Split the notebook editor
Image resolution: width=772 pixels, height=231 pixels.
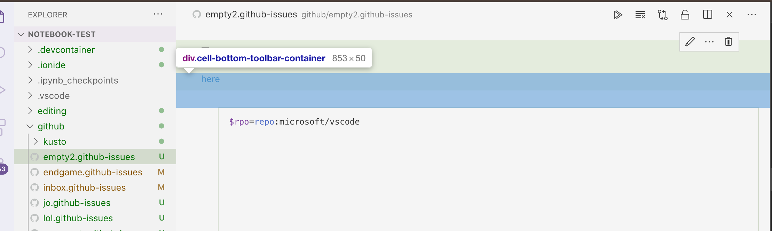(708, 15)
